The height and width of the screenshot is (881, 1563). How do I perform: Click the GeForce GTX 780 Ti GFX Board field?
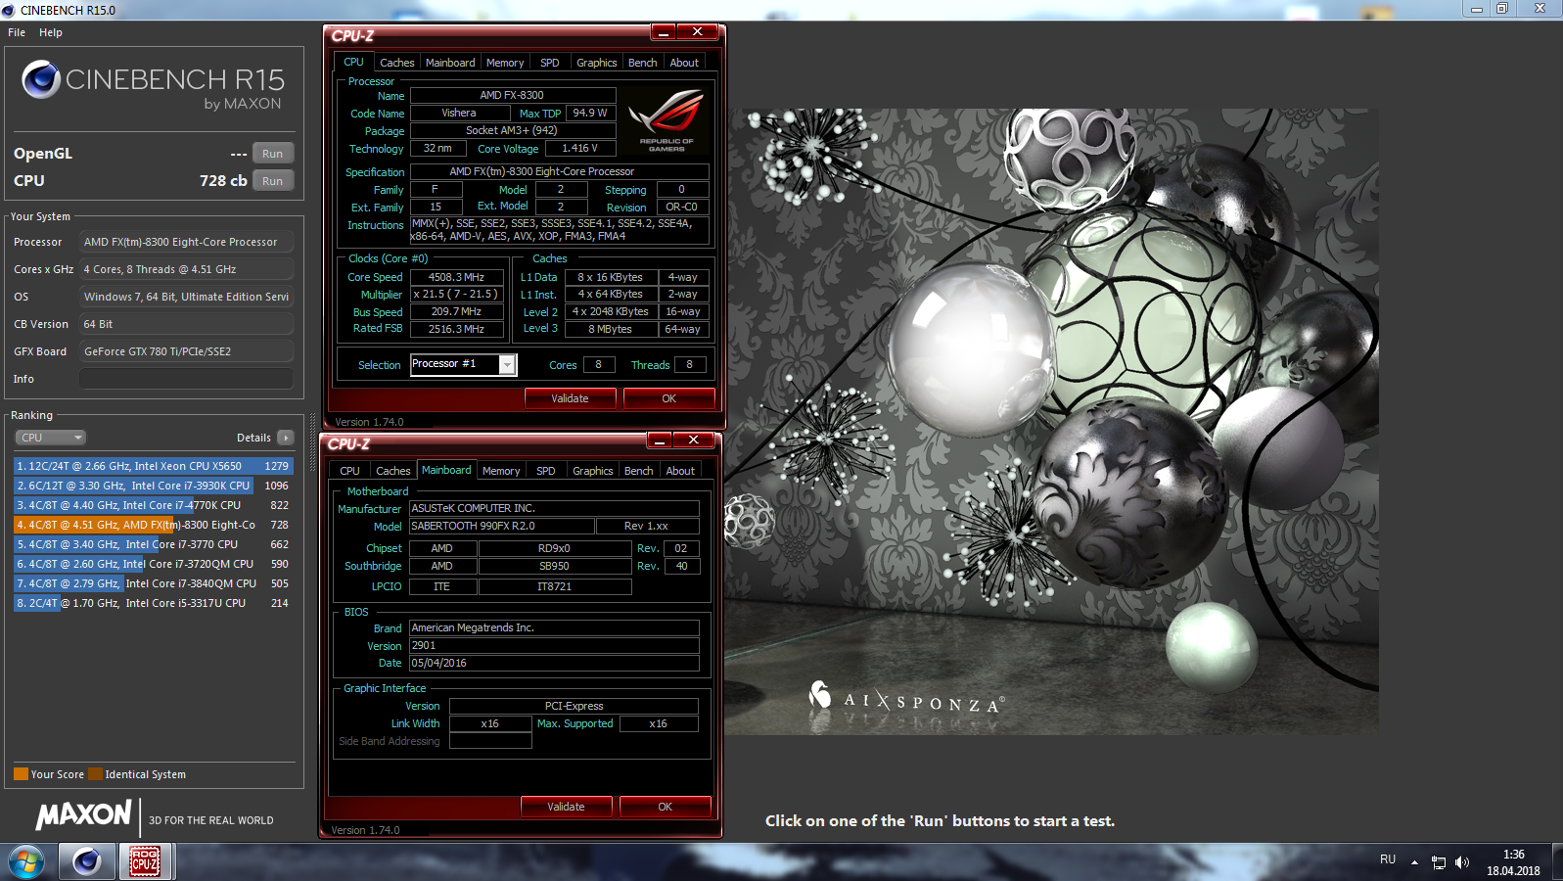click(186, 351)
